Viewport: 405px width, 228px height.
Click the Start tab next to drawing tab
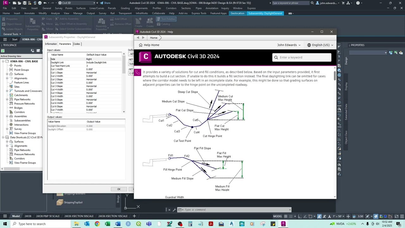click(x=15, y=40)
